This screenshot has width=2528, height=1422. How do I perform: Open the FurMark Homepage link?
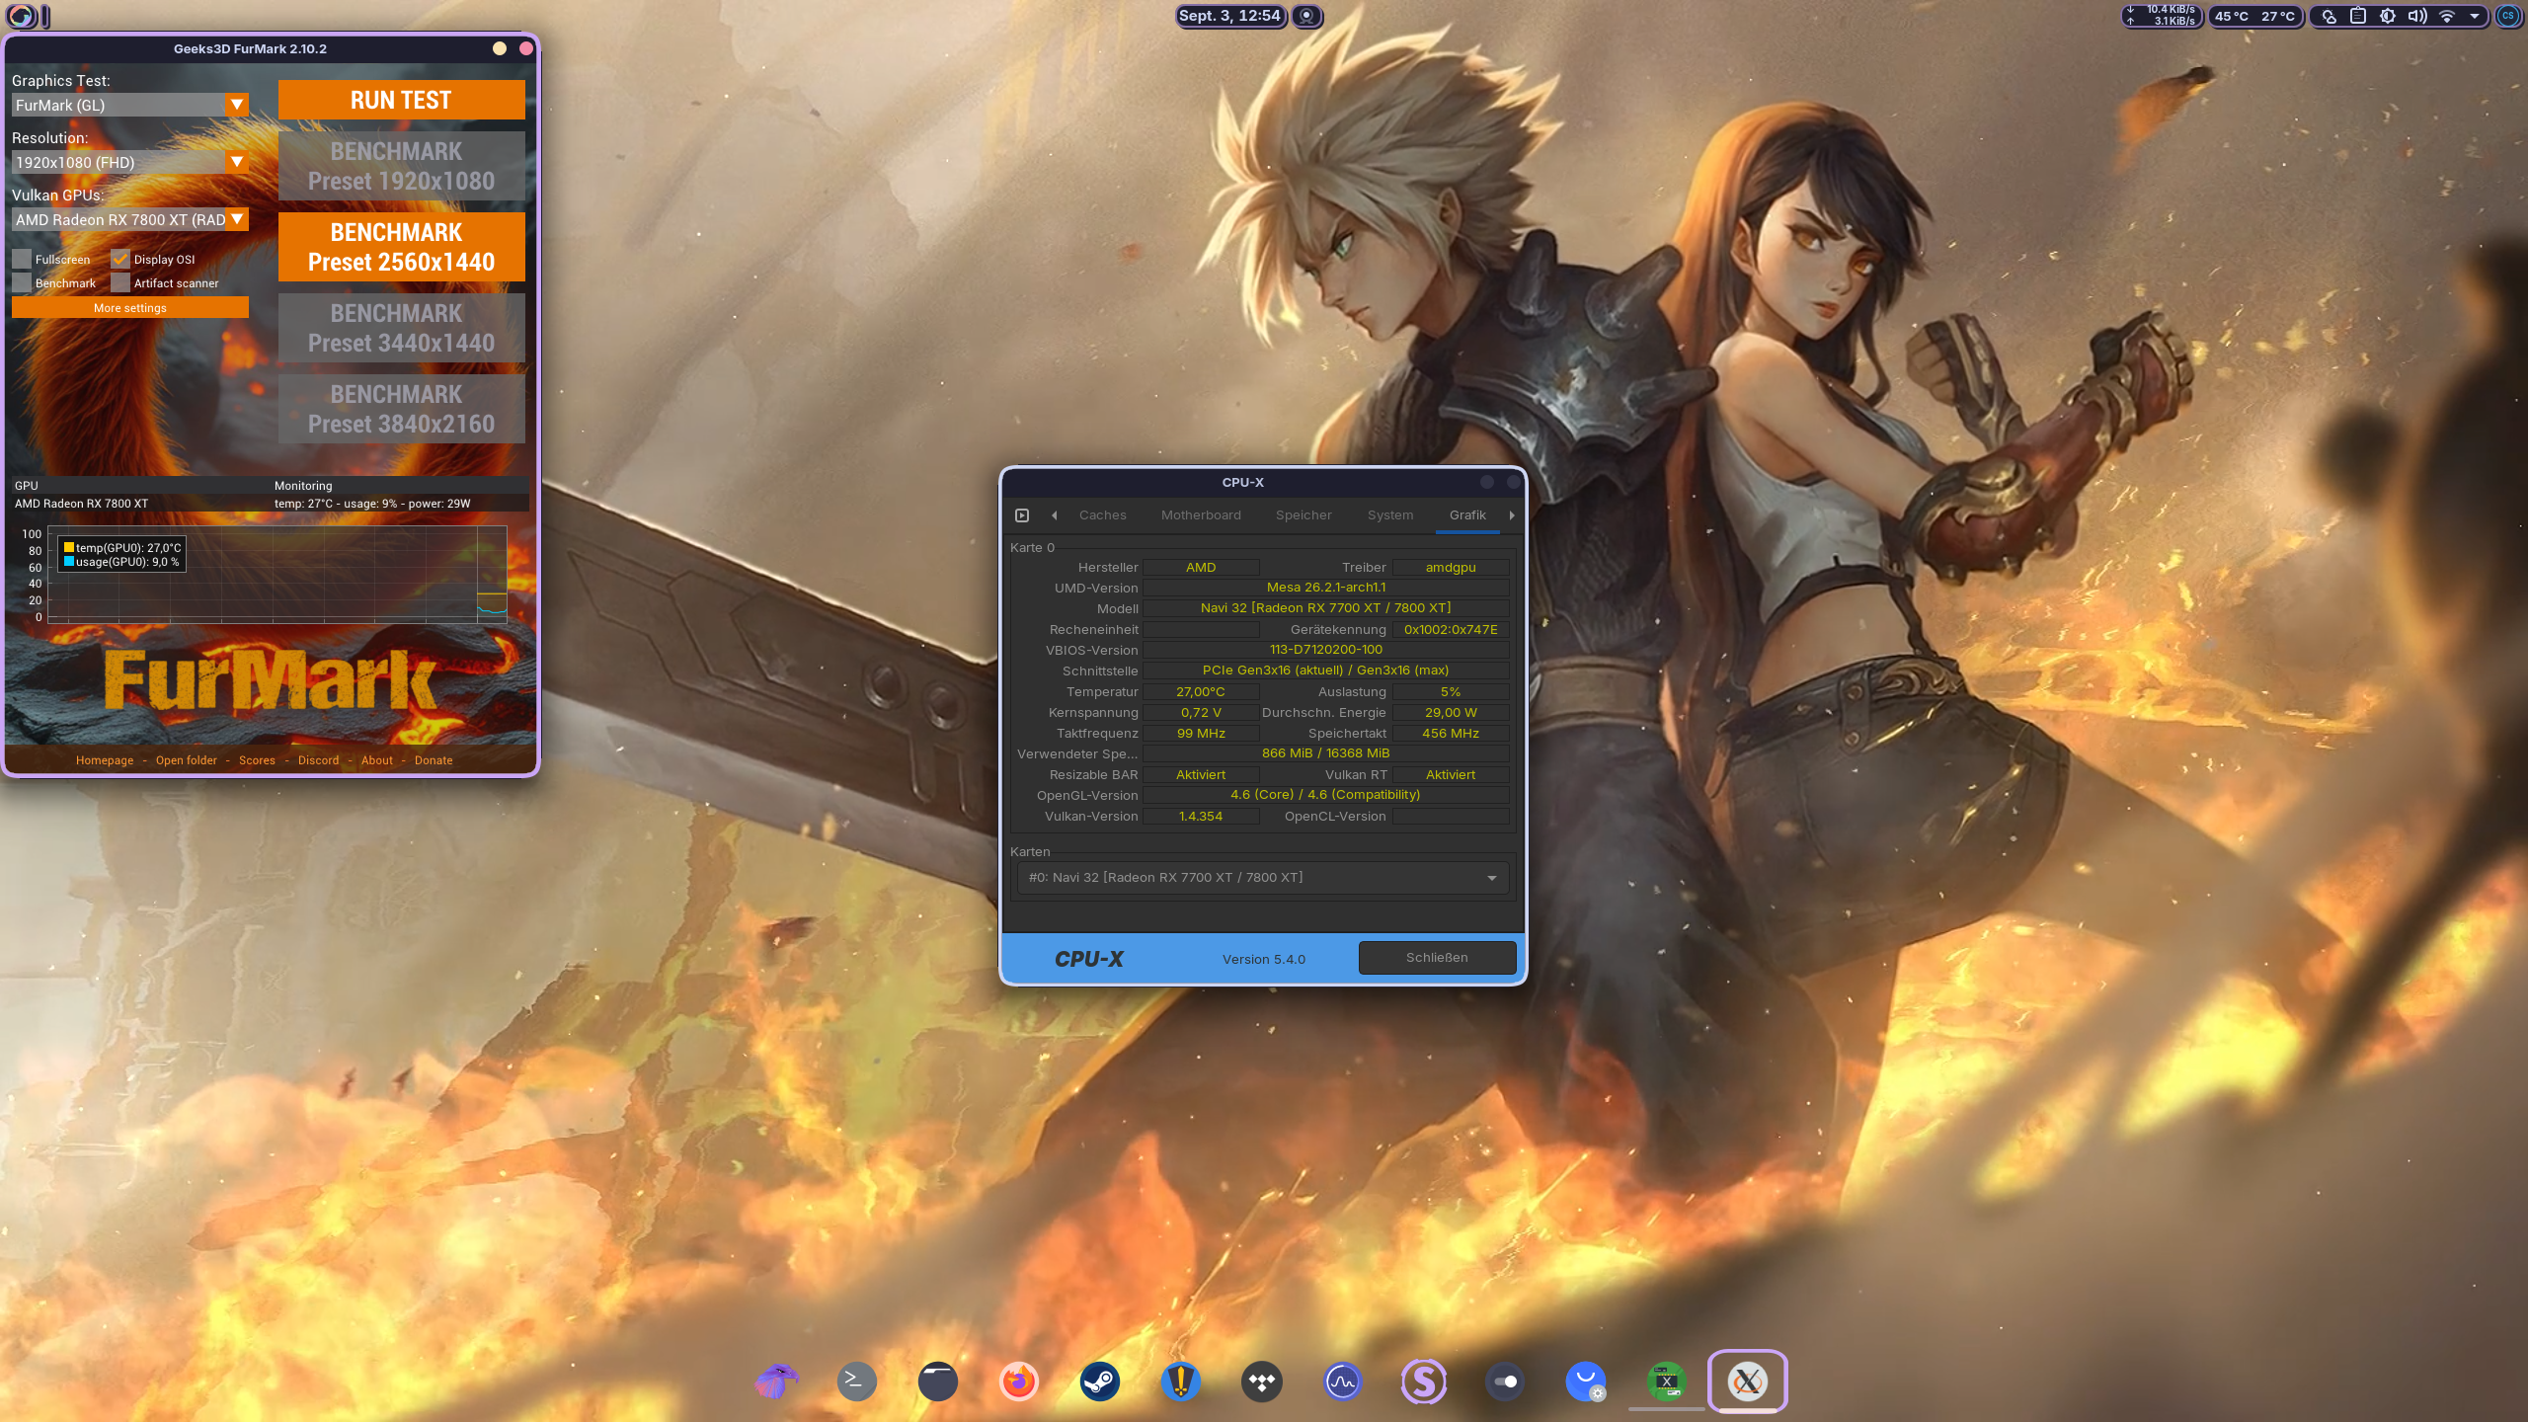point(105,760)
